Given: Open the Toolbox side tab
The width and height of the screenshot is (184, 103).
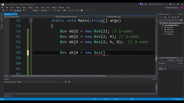Looking at the screenshot, I should click(x=2, y=27).
